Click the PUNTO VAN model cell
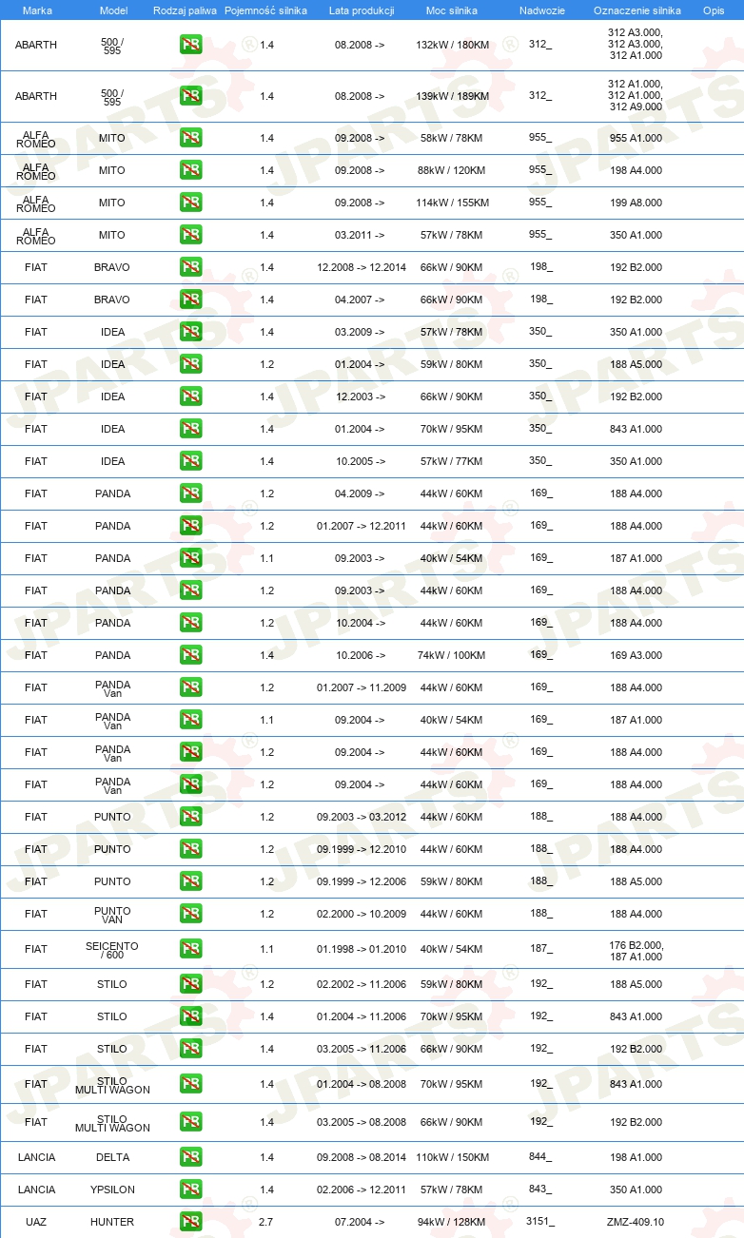This screenshot has height=1238, width=744. pos(112,915)
